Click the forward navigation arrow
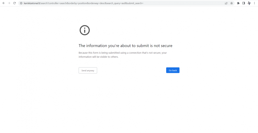 (x=9, y=3)
